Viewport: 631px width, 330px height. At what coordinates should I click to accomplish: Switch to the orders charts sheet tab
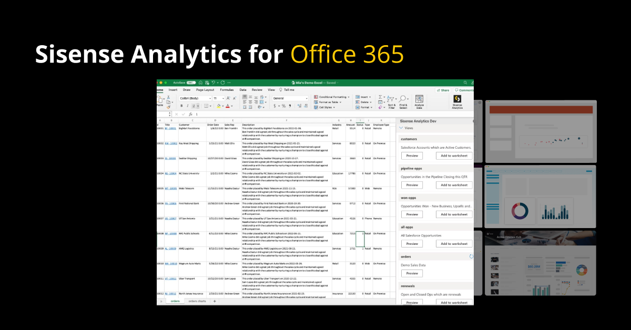[x=197, y=301]
